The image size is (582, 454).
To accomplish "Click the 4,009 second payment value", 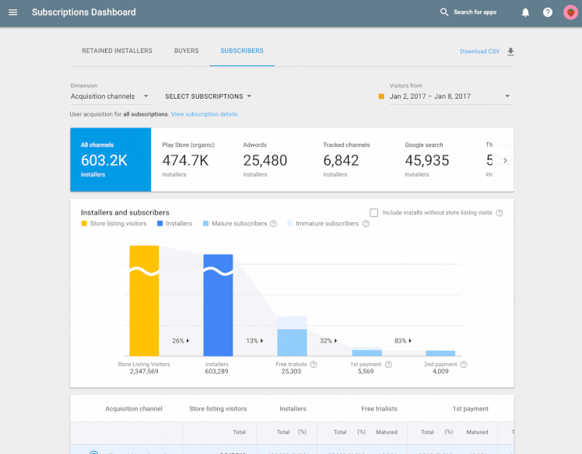I will [x=440, y=372].
